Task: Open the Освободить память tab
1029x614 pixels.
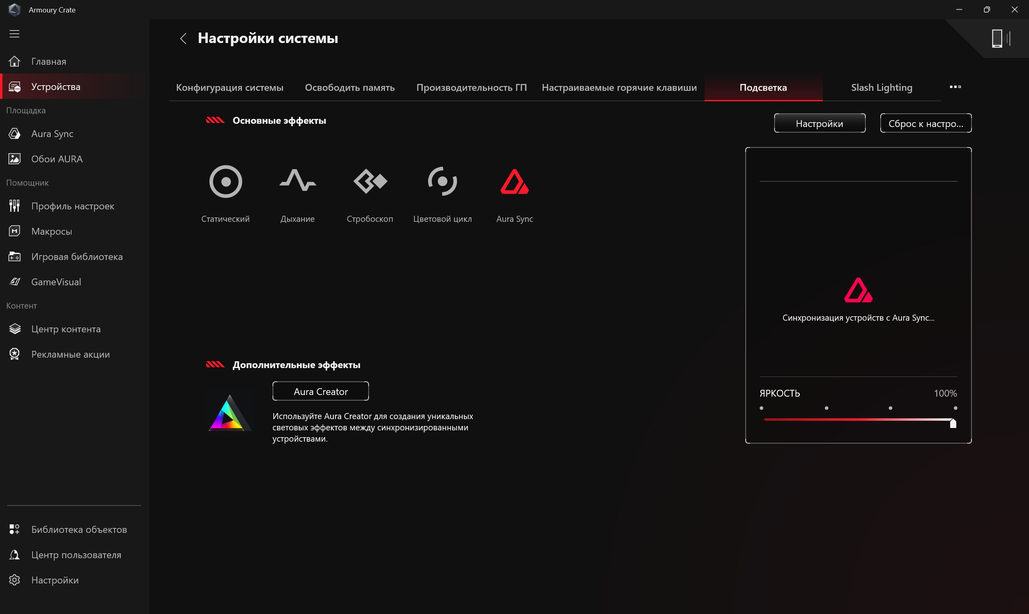Action: (350, 87)
